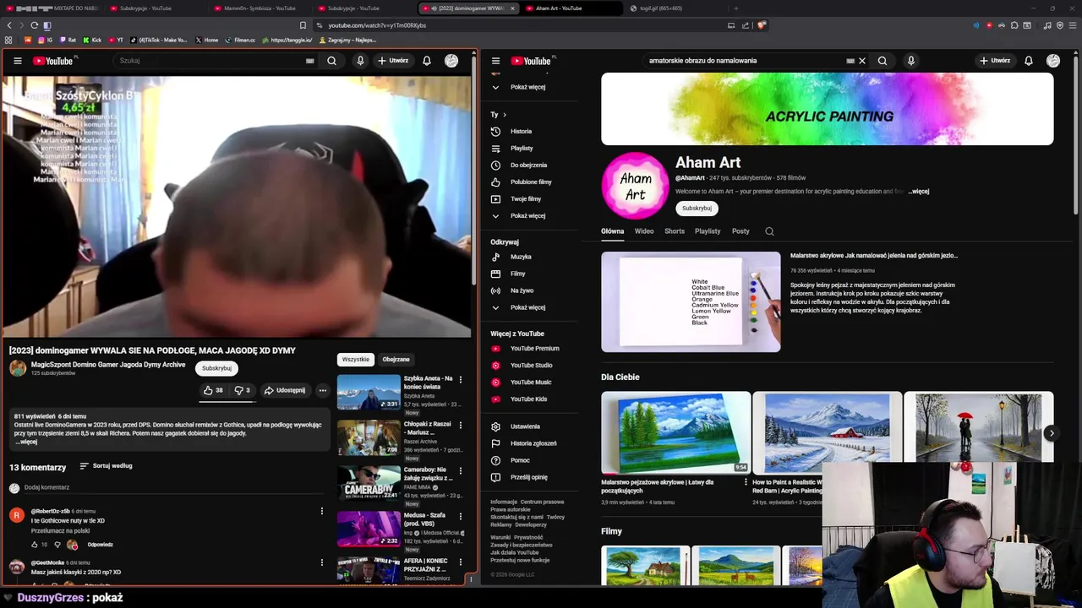Click search magnifier in right window
The height and width of the screenshot is (608, 1082).
pyautogui.click(x=883, y=61)
